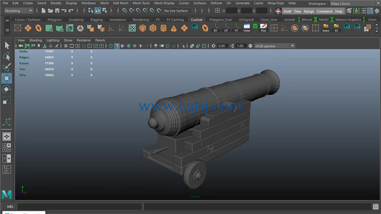Screen dimensions: 381x214
Task: Toggle select by component type mode
Action: point(104,10)
